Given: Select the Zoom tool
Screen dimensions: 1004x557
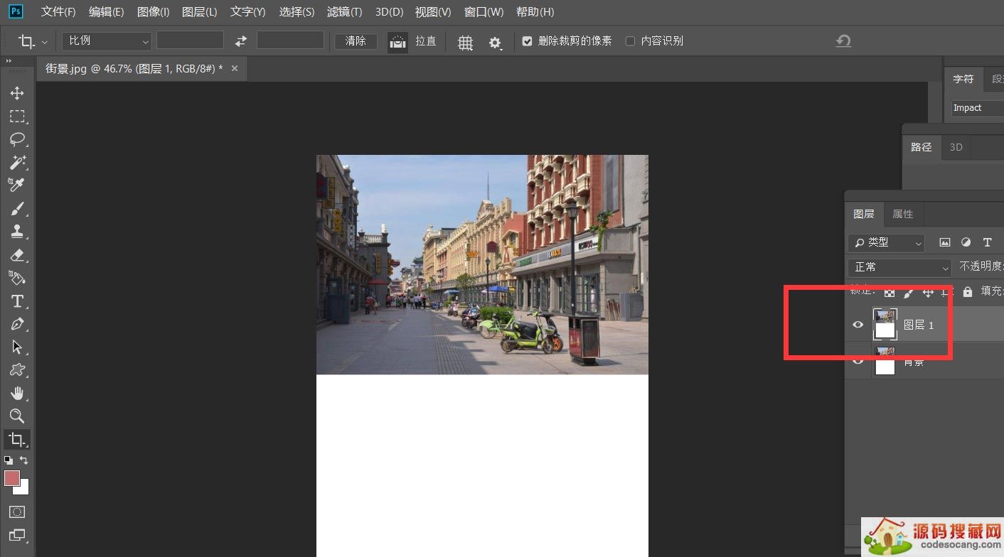Looking at the screenshot, I should [17, 416].
